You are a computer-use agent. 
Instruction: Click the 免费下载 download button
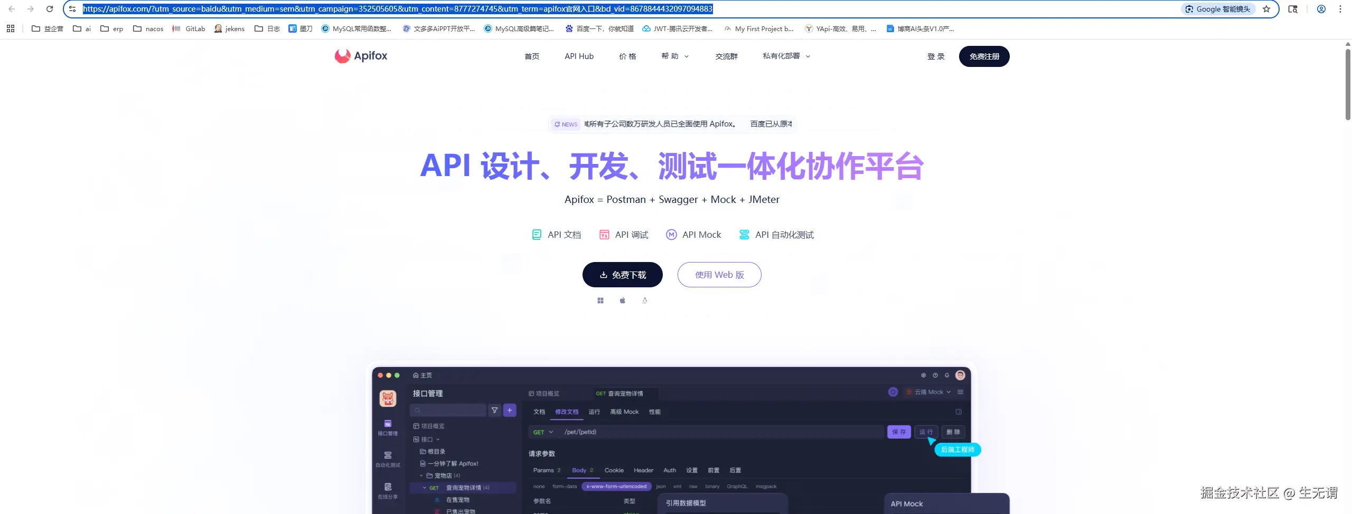(x=623, y=275)
